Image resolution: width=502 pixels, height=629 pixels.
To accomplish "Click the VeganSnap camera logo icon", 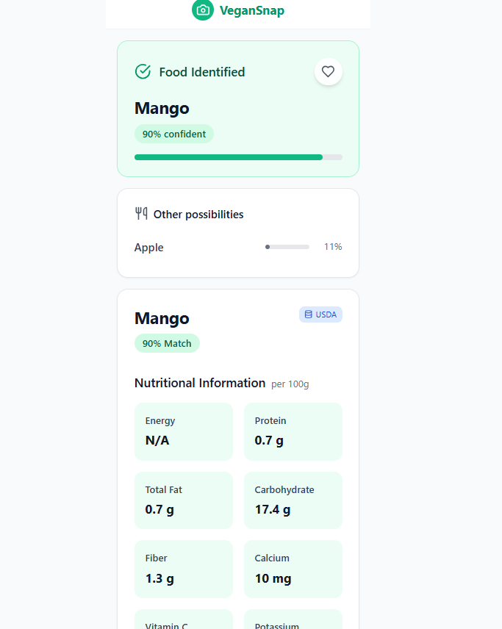I will coord(203,10).
